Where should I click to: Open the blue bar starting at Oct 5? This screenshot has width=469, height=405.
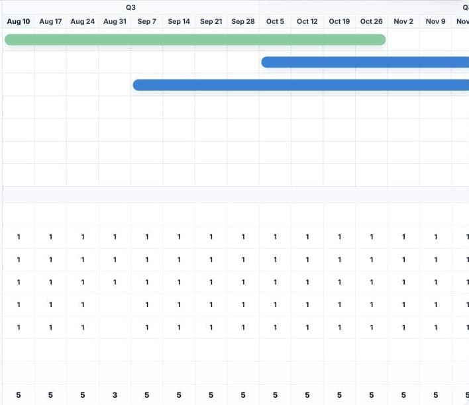[365, 62]
